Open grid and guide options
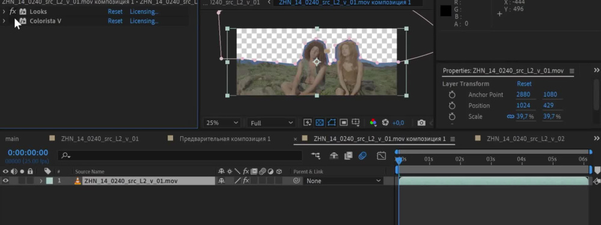Image resolution: width=601 pixels, height=225 pixels. [356, 122]
